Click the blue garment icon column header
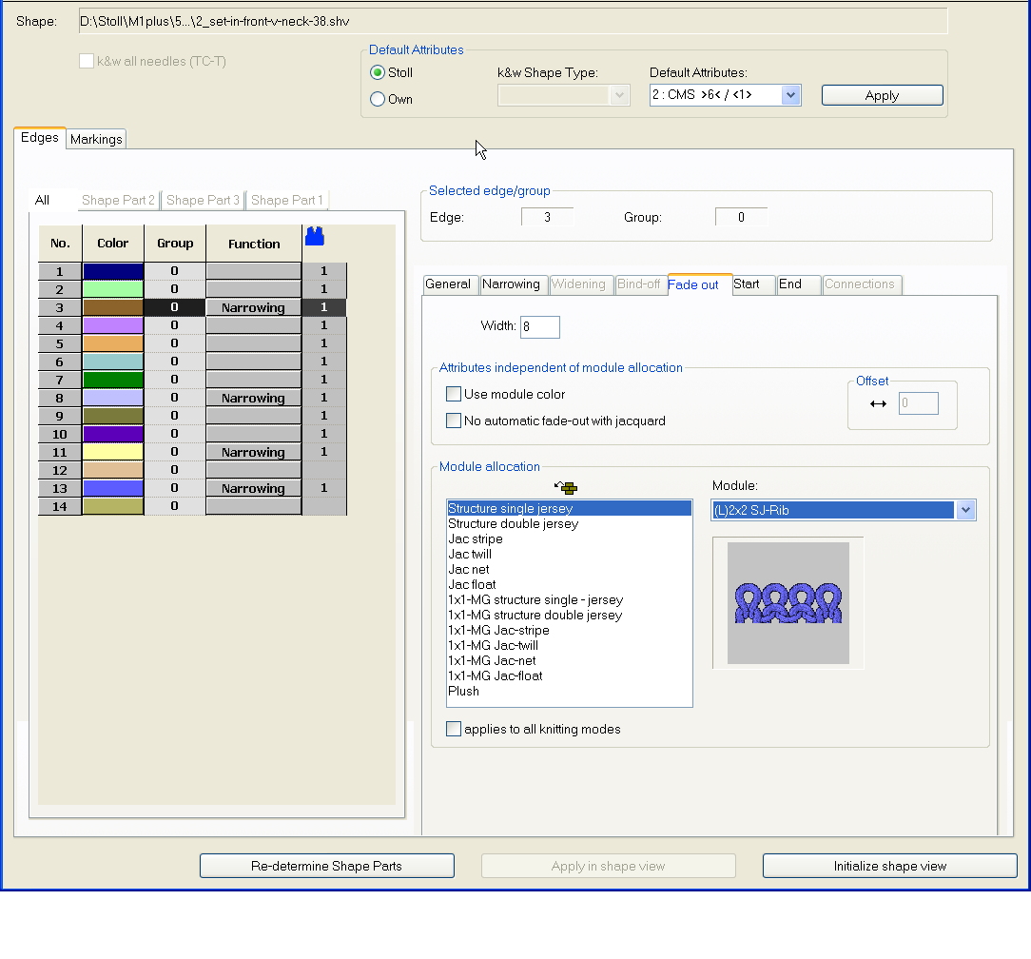The height and width of the screenshot is (959, 1031). (315, 237)
